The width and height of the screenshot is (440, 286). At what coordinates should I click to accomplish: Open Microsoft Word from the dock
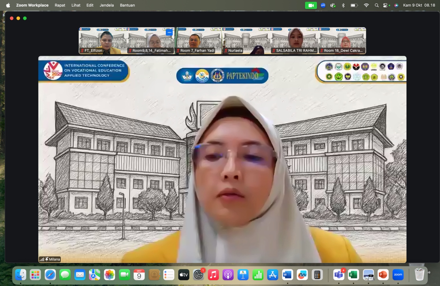[287, 275]
